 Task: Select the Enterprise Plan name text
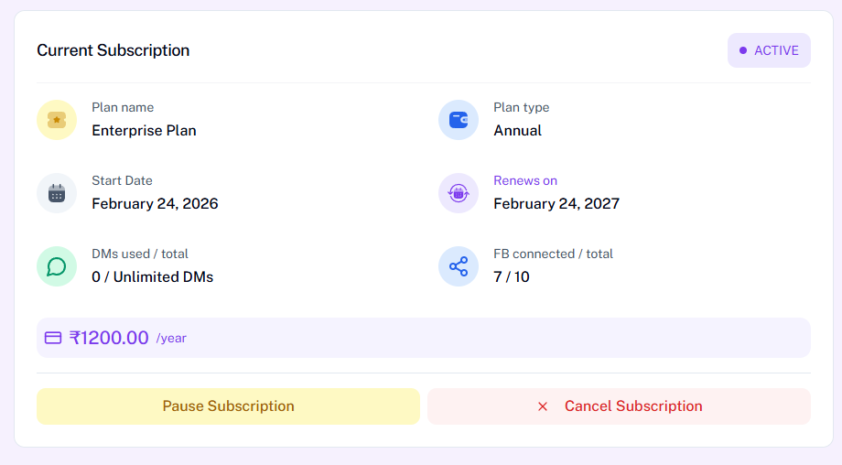(x=144, y=130)
